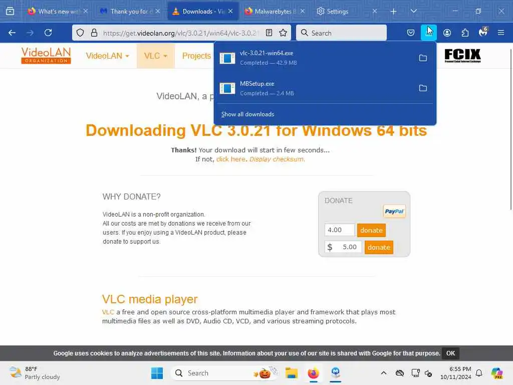The width and height of the screenshot is (513, 385).
Task: Open the notifications bell icon
Action: point(479,373)
